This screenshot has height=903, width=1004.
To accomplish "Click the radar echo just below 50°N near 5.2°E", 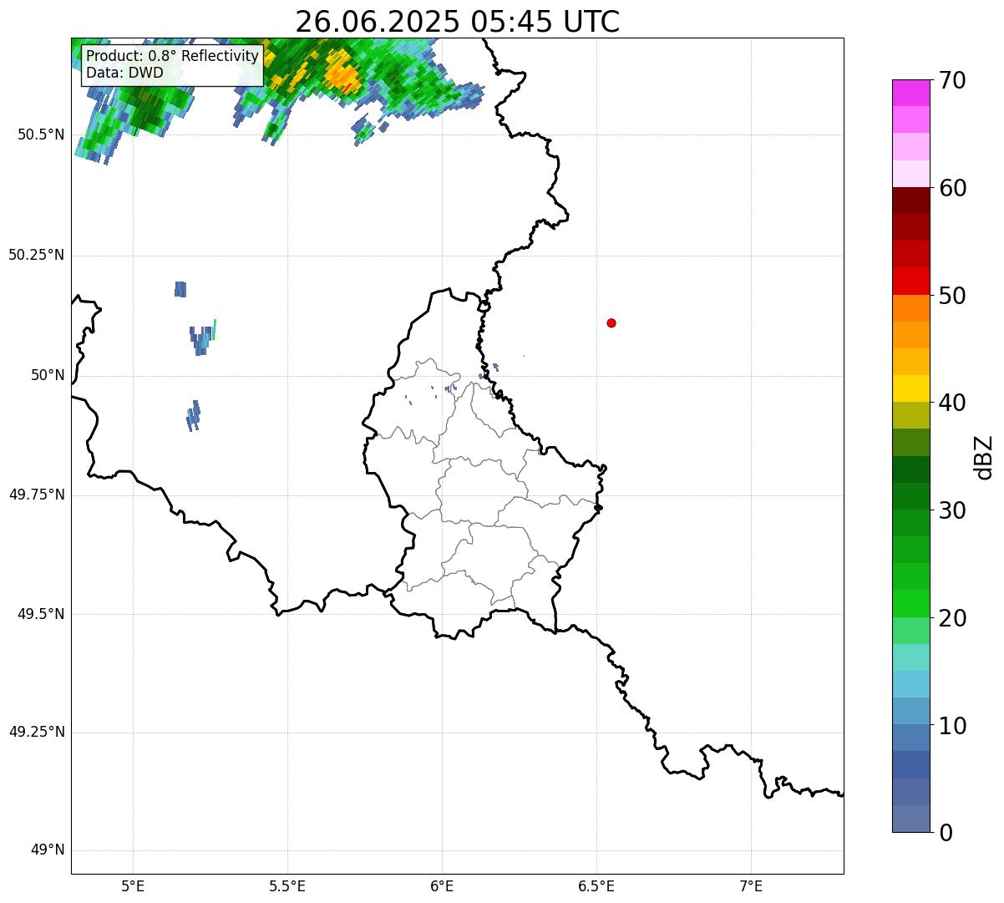I will 194,415.
